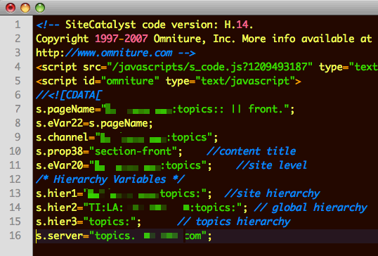Click the green zoom window button
The height and width of the screenshot is (256, 378).
(40, 8)
